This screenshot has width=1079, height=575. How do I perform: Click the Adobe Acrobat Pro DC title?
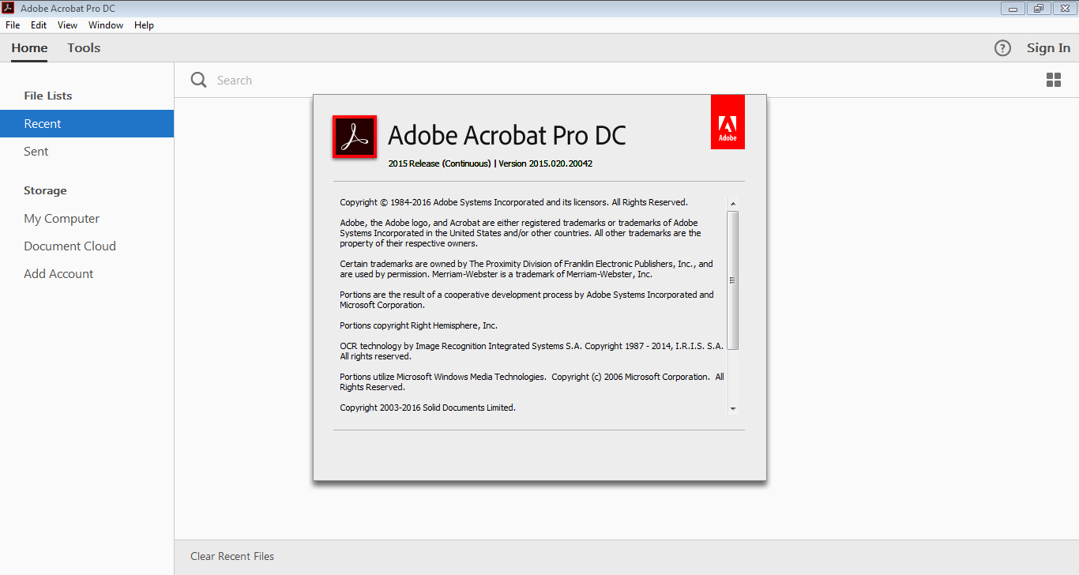pyautogui.click(x=507, y=135)
